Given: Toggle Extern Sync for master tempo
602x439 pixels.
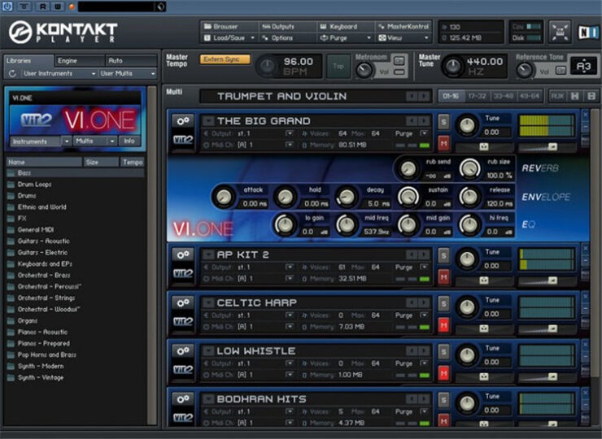Looking at the screenshot, I should [x=225, y=59].
